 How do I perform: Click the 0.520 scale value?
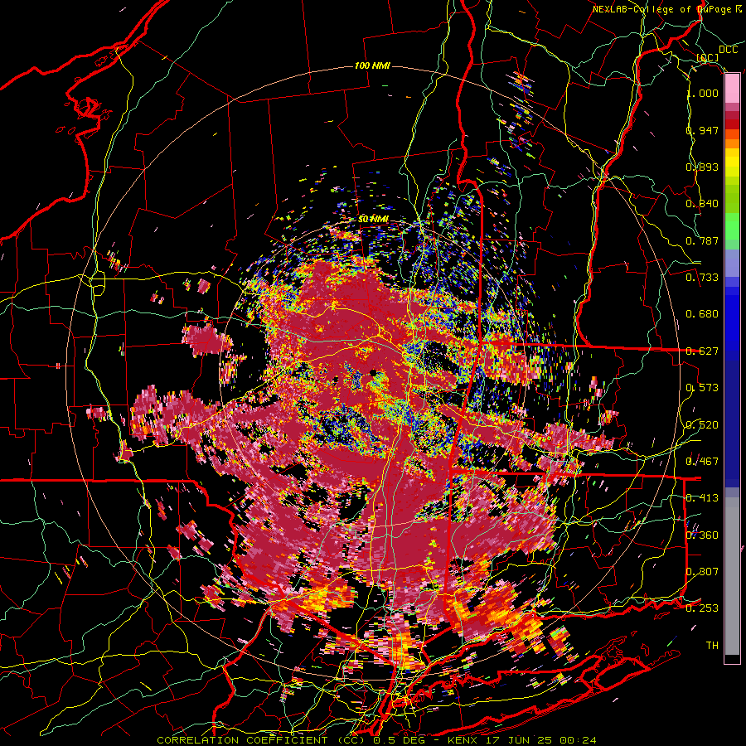(703, 425)
